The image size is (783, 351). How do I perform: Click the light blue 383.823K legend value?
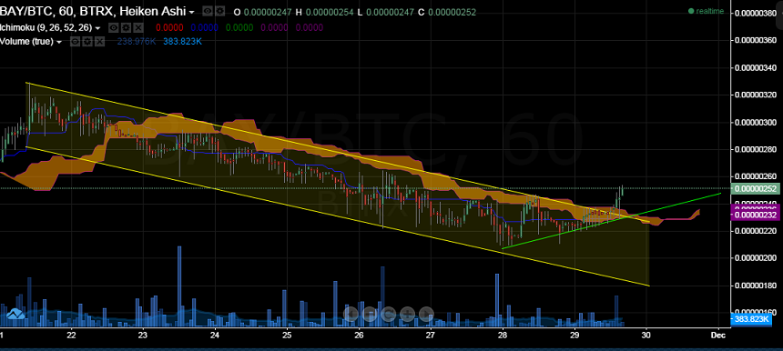point(182,42)
